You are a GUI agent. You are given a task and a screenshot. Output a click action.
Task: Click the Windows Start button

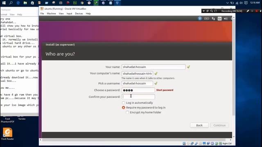pos(4,3)
